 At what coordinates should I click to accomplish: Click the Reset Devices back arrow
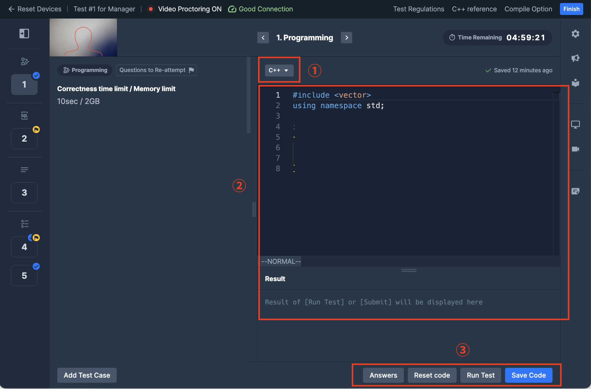(11, 9)
